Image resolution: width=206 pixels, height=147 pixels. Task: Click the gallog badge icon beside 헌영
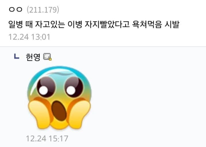click(47, 57)
